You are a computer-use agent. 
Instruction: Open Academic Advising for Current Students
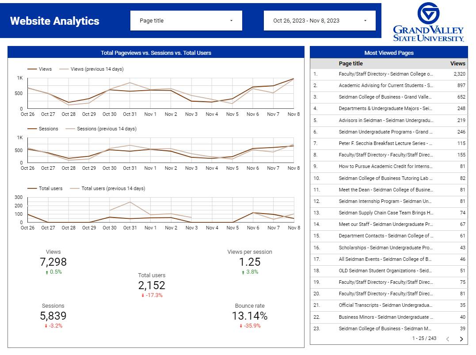(389, 85)
